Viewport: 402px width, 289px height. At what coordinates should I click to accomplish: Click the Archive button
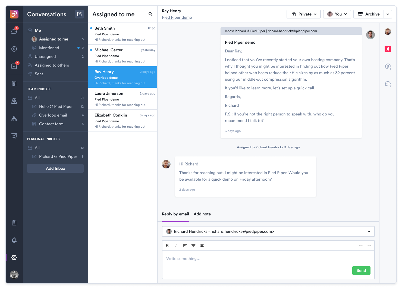tap(369, 14)
